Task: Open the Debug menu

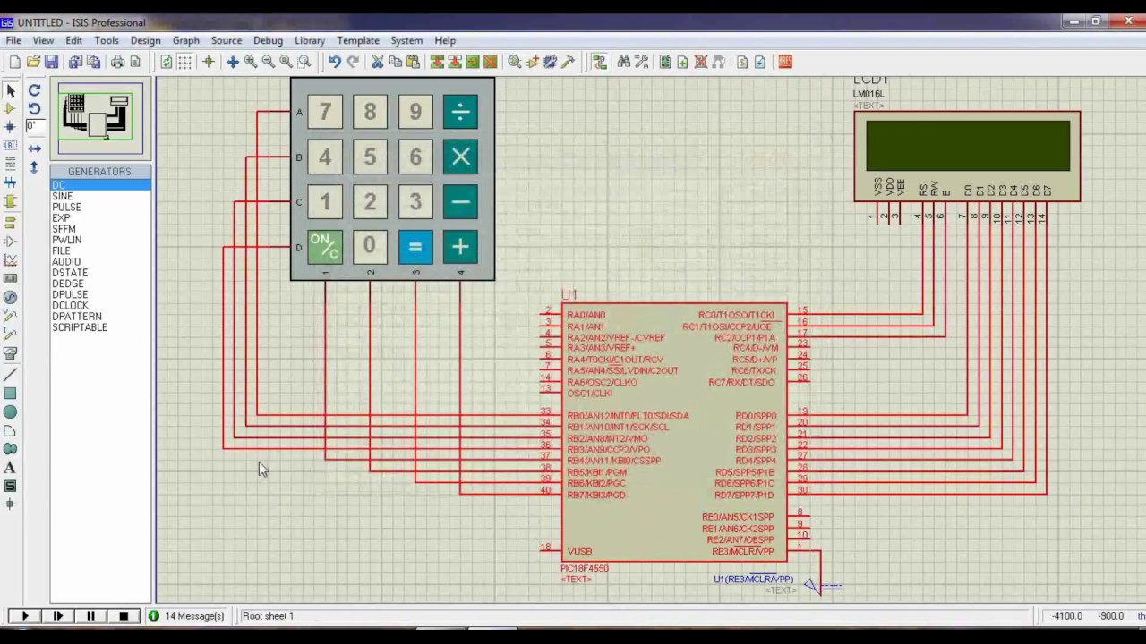Action: click(x=268, y=40)
